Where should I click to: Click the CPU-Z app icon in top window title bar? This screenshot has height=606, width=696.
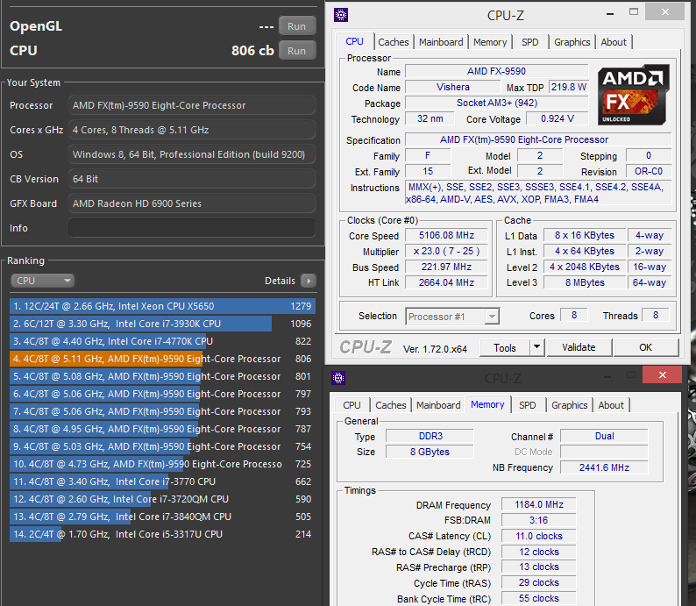tap(341, 15)
